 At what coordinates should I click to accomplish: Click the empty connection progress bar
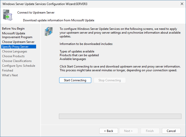[120, 116]
